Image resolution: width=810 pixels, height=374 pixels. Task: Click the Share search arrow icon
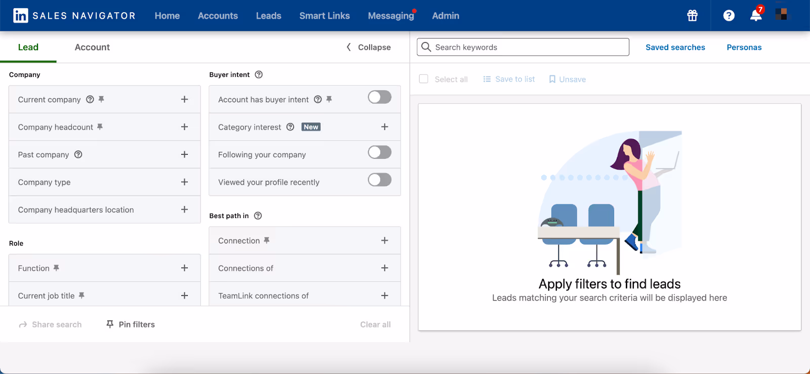coord(23,324)
